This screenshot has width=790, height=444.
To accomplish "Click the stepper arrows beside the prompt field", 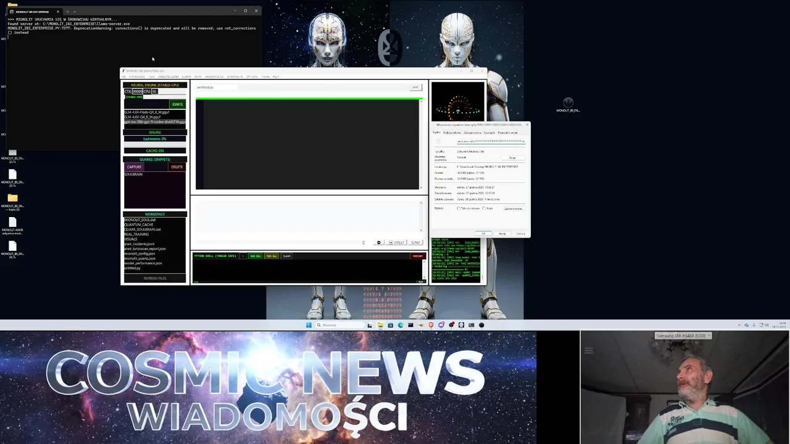I will (x=364, y=242).
